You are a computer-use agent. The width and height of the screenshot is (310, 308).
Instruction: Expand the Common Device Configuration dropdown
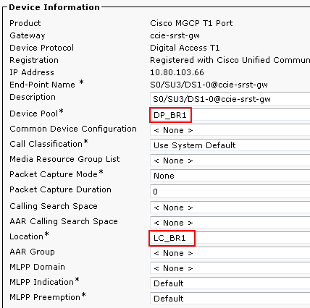point(230,130)
